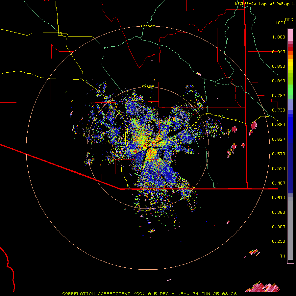Click the 0.840 legend value
Screen dimensions: 296x296
[x=279, y=81]
